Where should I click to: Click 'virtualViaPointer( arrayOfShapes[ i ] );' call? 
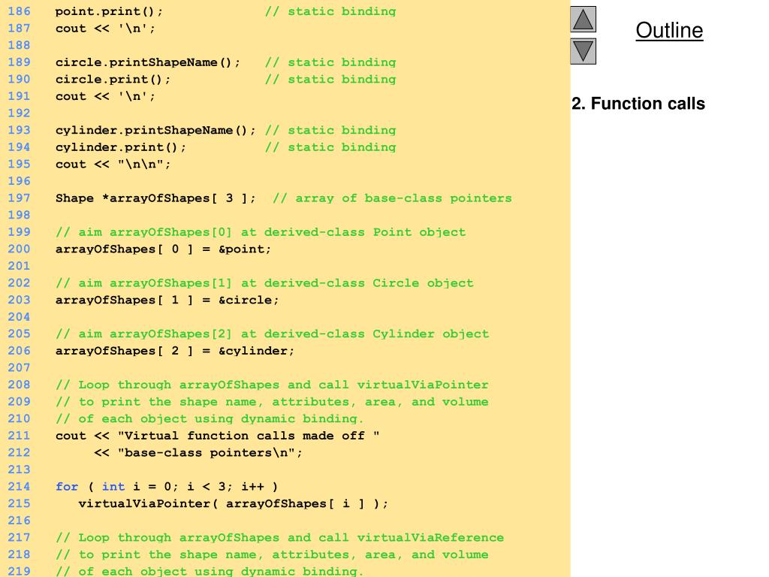(233, 504)
